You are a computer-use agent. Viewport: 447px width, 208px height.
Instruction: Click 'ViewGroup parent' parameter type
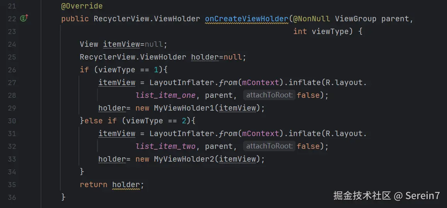click(x=356, y=19)
